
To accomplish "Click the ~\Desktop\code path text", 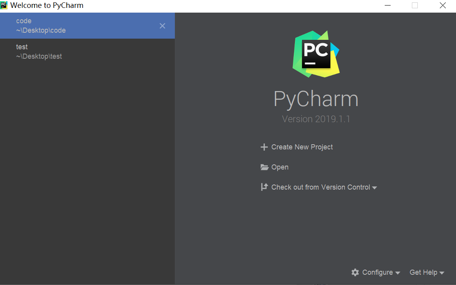I will pyautogui.click(x=41, y=30).
